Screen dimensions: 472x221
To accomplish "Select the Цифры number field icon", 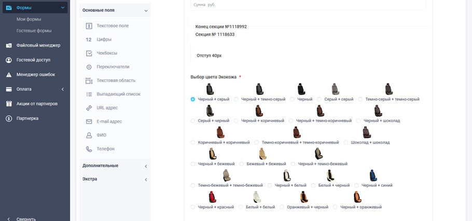I will point(89,39).
